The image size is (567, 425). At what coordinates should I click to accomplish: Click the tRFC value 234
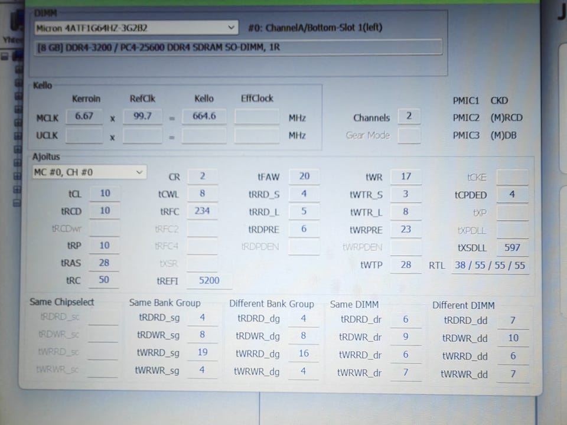203,211
